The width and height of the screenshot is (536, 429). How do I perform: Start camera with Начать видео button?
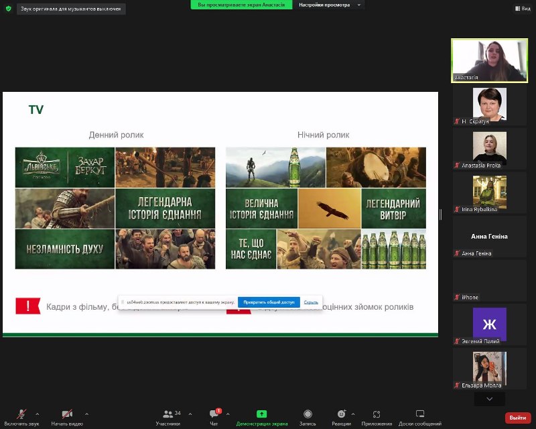tap(67, 418)
